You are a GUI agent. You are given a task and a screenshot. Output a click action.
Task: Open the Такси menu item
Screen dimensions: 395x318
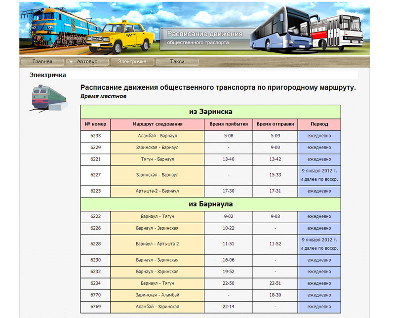click(x=177, y=62)
